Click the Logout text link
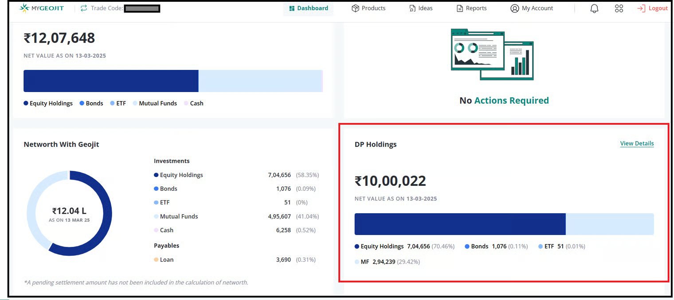 [x=658, y=8]
